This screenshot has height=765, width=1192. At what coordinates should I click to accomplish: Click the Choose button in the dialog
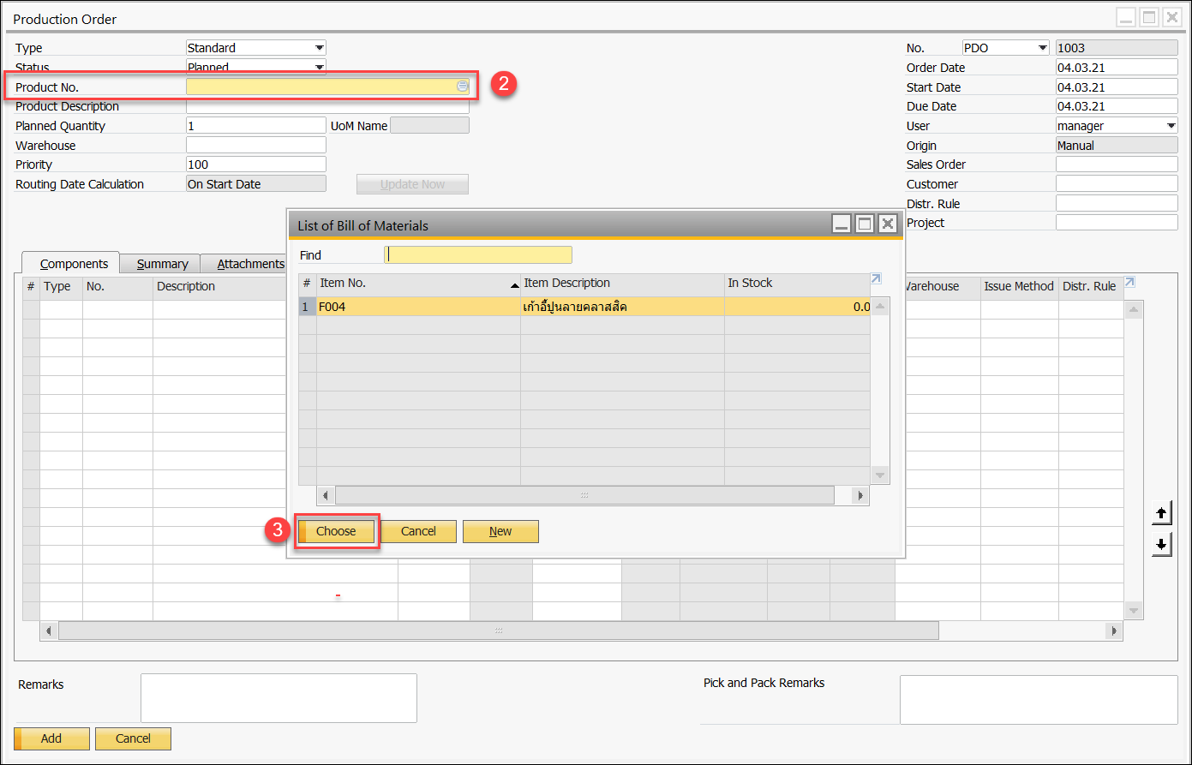[336, 531]
